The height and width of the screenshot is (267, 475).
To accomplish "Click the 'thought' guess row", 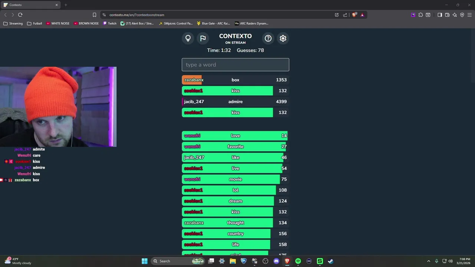I will (x=235, y=223).
